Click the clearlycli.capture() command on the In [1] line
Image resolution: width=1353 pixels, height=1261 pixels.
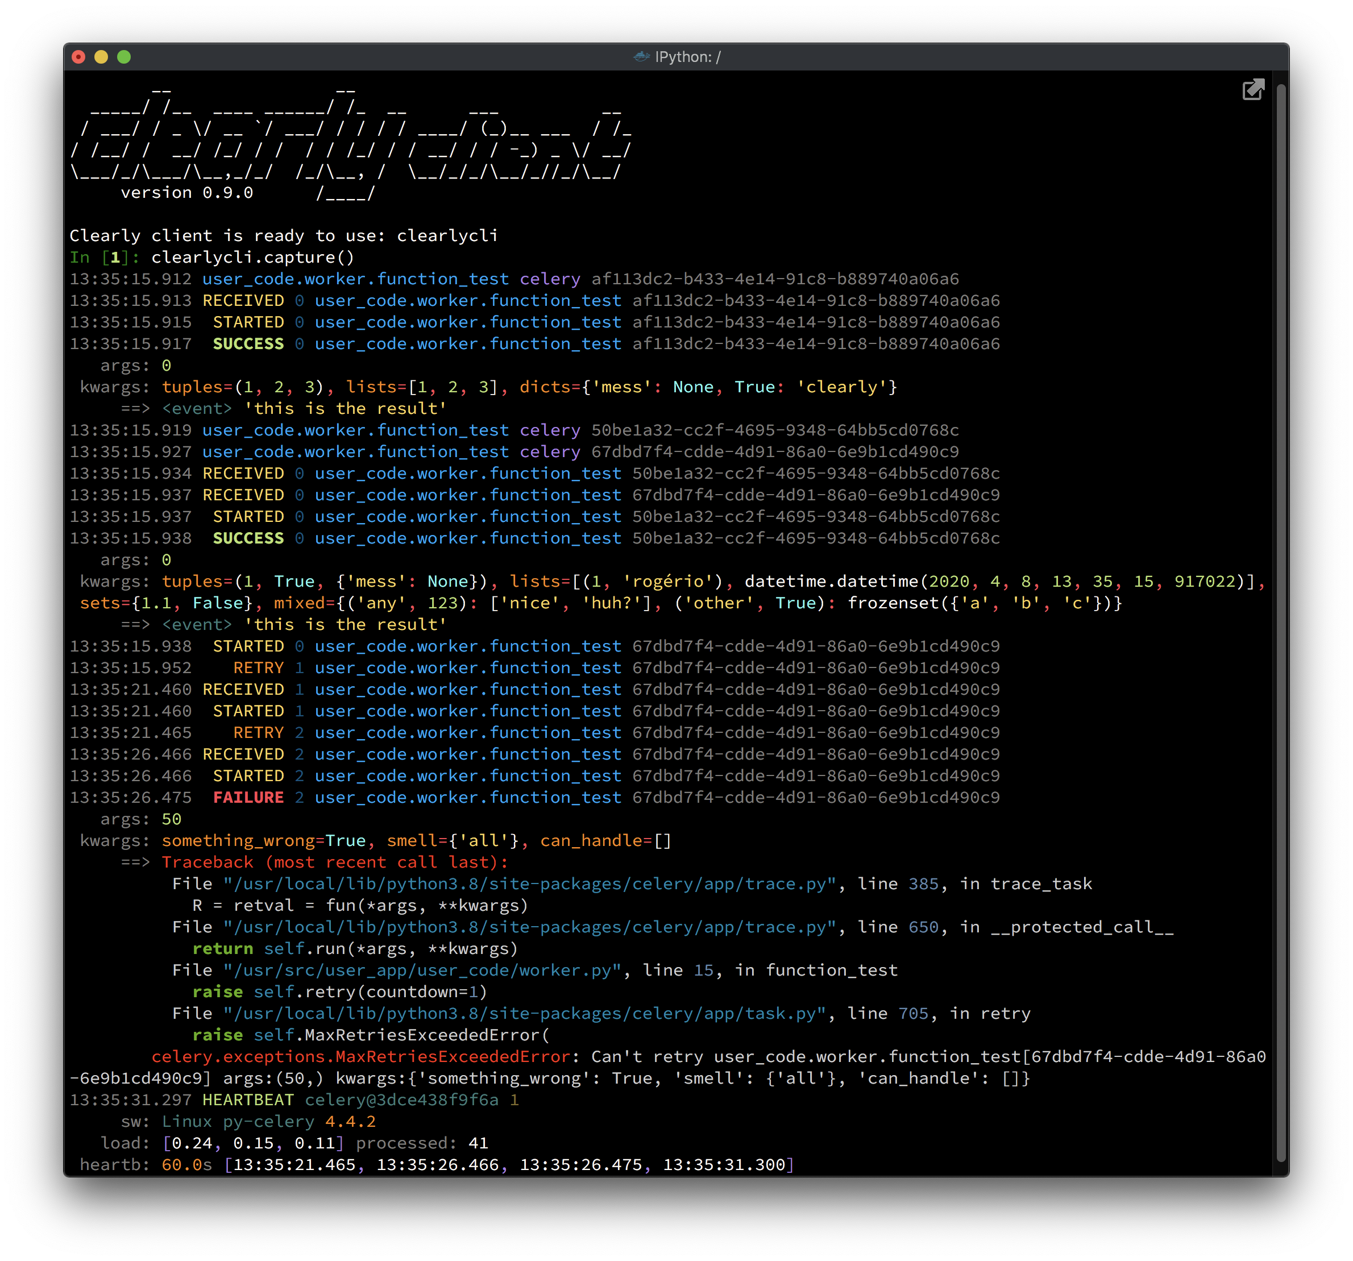tap(252, 257)
